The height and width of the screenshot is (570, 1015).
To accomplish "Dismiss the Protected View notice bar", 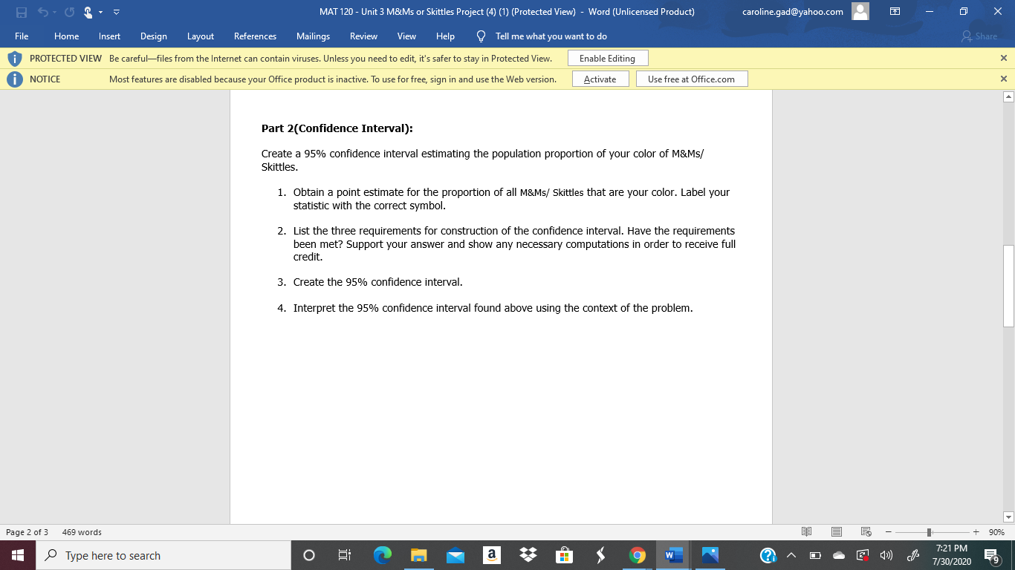I will [1002, 58].
